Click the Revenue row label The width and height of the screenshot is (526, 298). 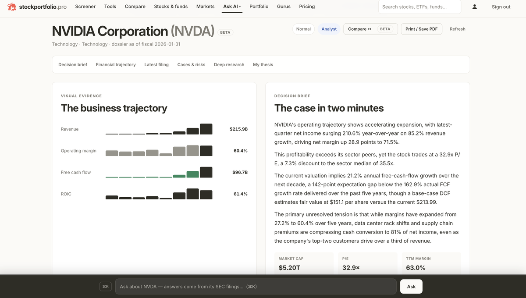70,129
